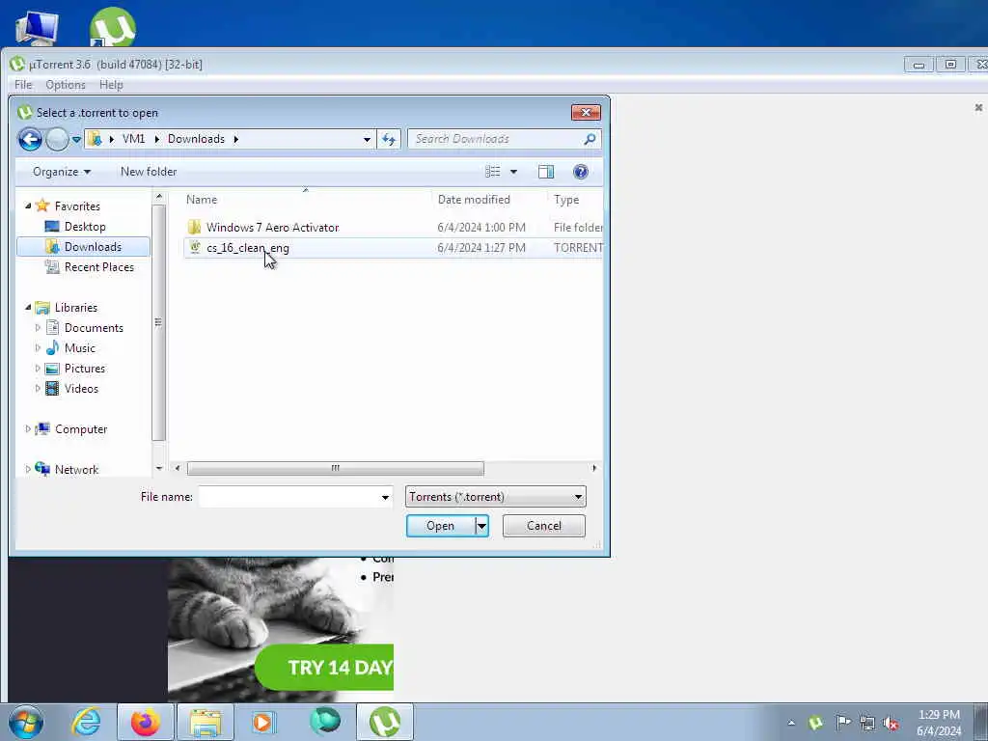Click the New folder button
988x741 pixels.
coord(149,172)
